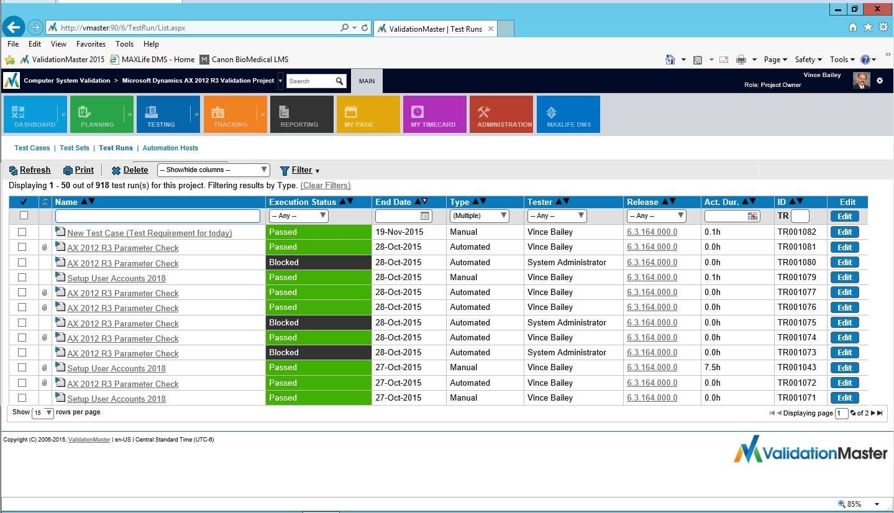Screen dimensions: 894x513
Task: Open the Tester filter dropdown
Action: pyautogui.click(x=557, y=216)
